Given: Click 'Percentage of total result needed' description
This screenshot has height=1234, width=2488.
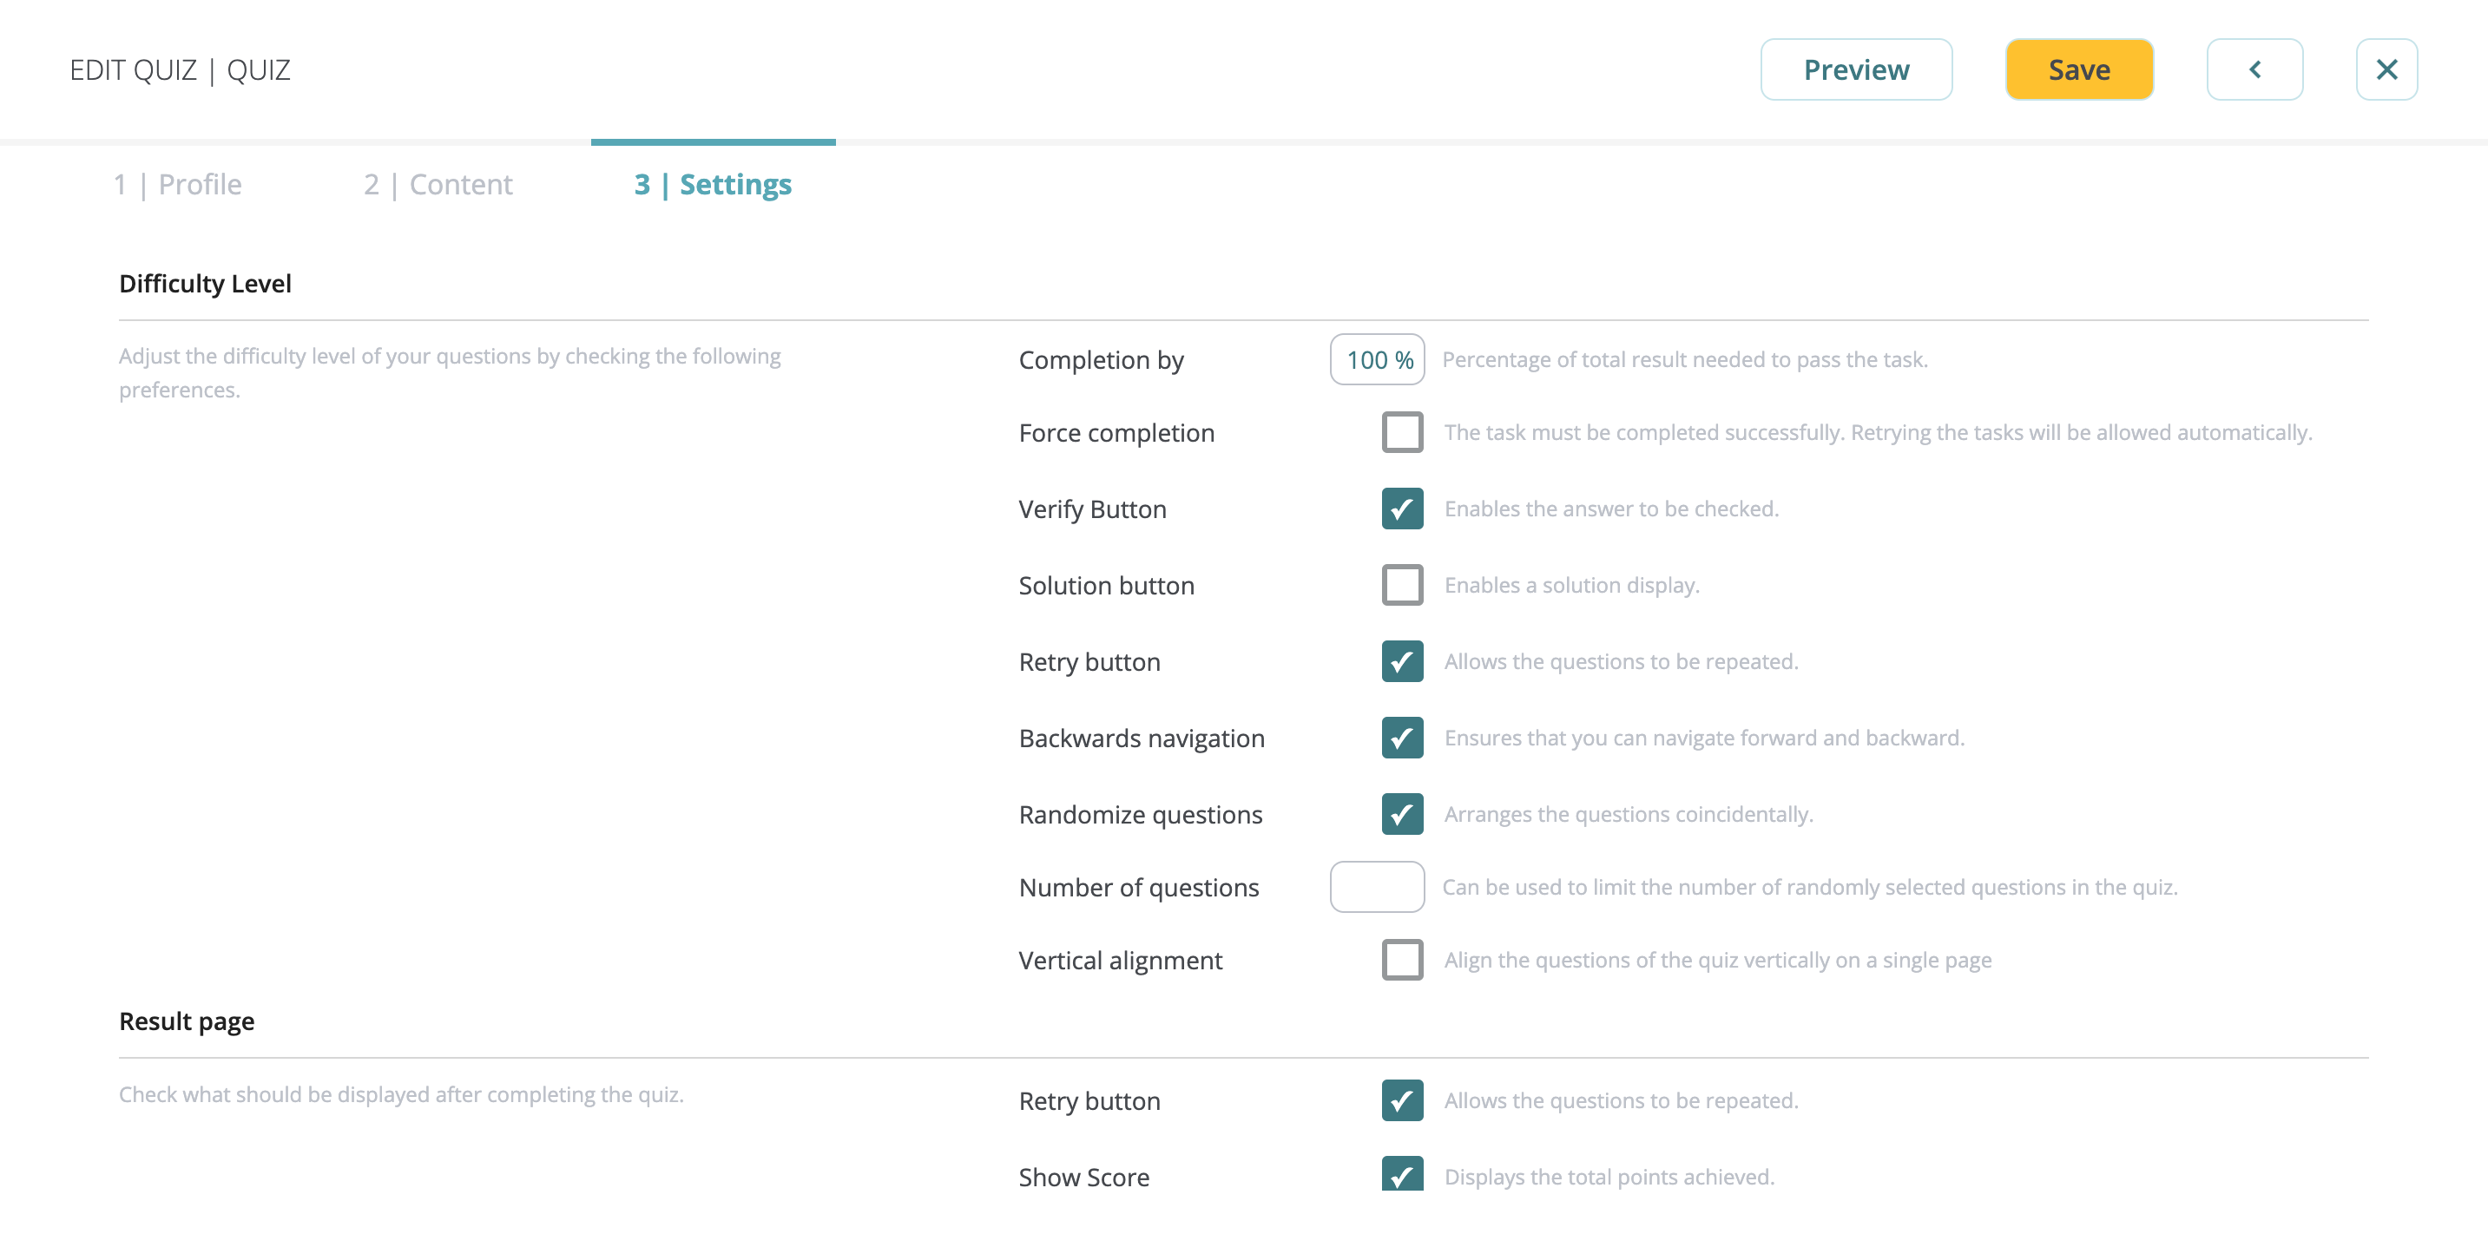Looking at the screenshot, I should click(x=1684, y=359).
